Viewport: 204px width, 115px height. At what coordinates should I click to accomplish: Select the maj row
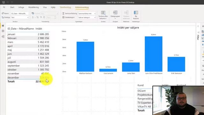(x=28, y=50)
